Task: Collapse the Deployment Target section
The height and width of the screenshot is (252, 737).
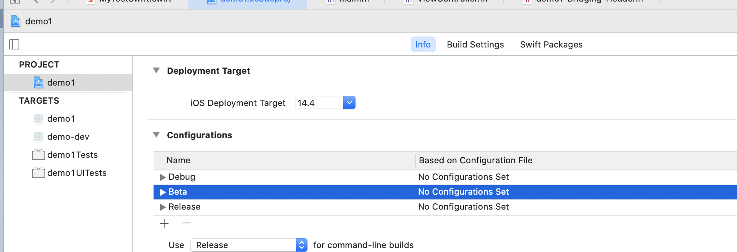Action: (x=156, y=71)
